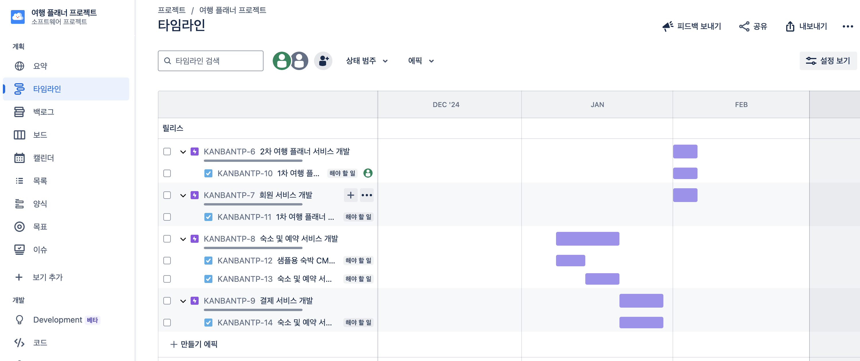Open the 공유 share icon
Viewport: 860px width, 361px height.
coord(744,26)
